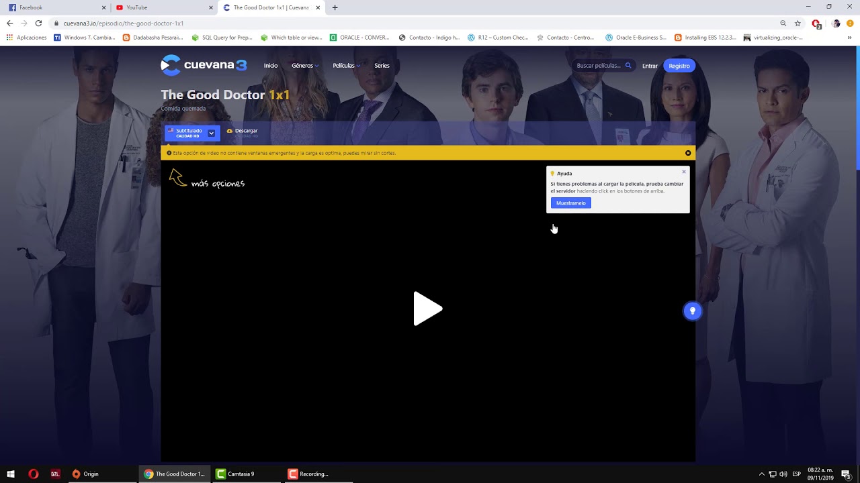Go back in browser history
860x483 pixels.
pyautogui.click(x=9, y=23)
